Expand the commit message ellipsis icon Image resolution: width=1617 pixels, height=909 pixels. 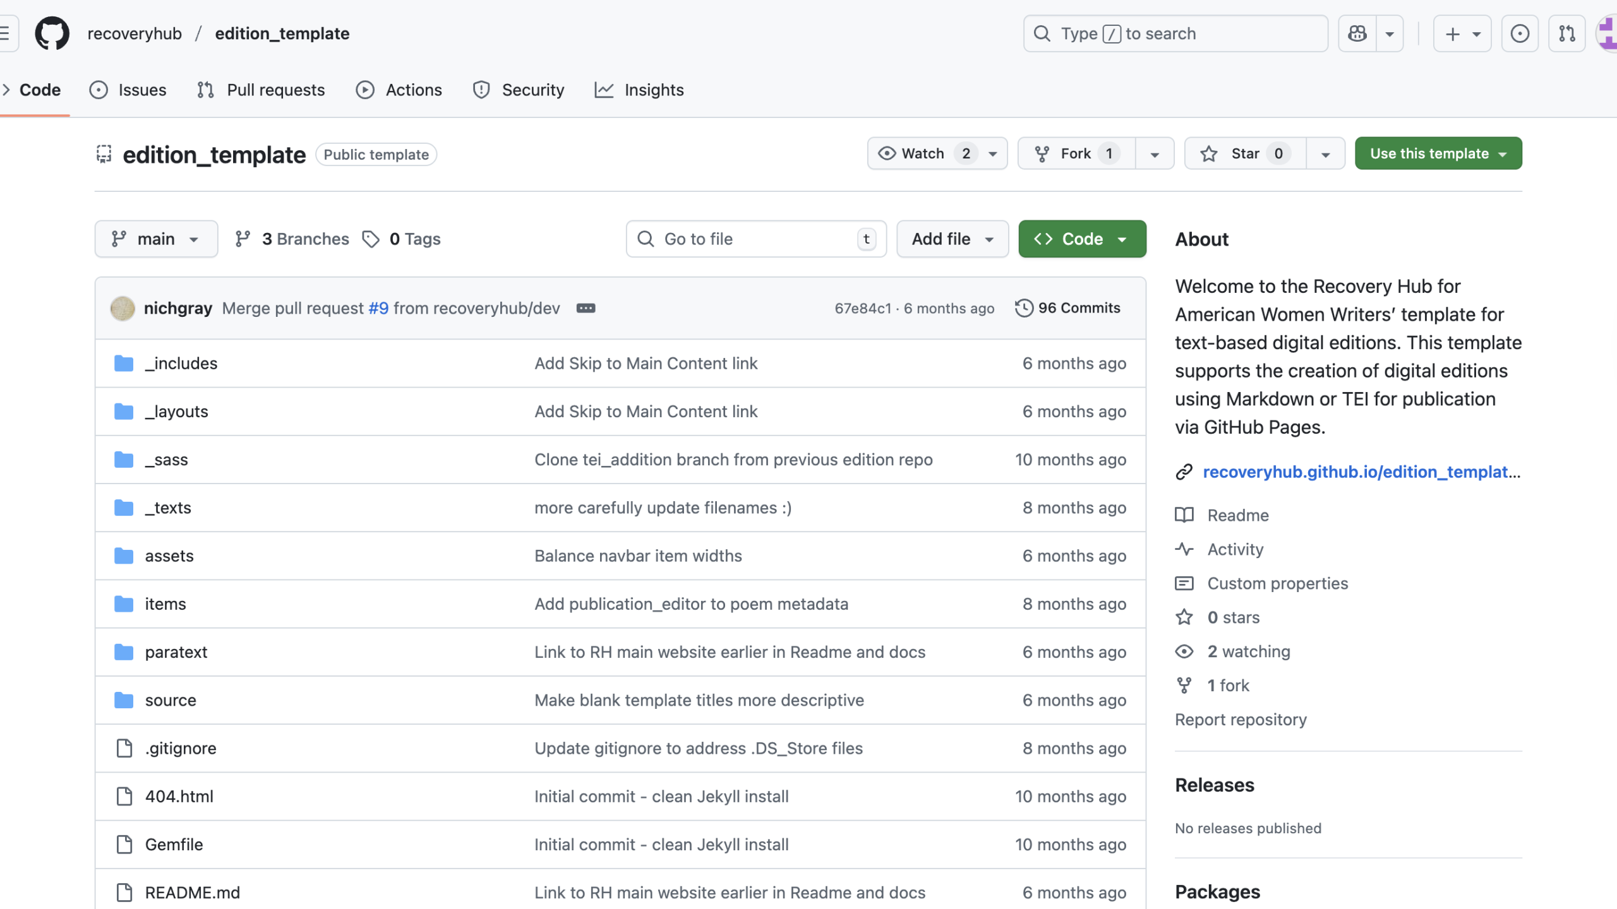[586, 308]
